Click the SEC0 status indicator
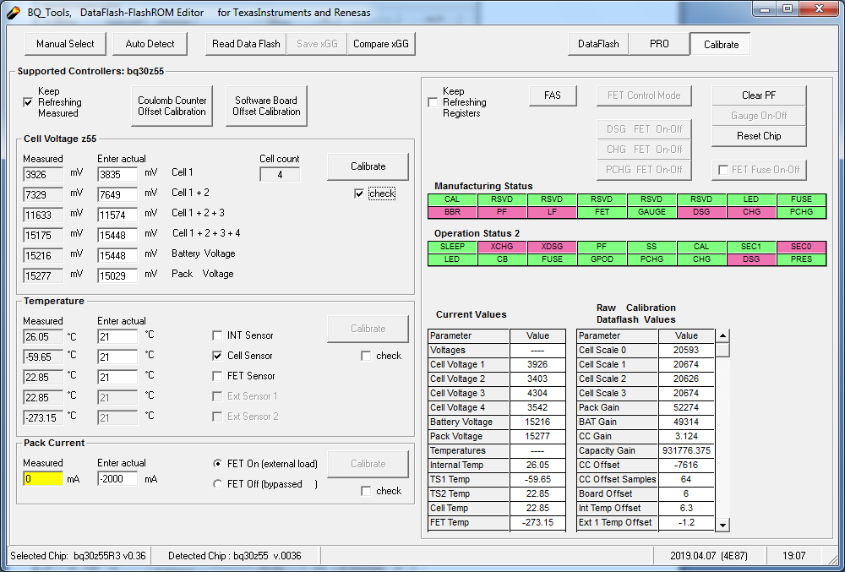The height and width of the screenshot is (572, 845). click(801, 246)
